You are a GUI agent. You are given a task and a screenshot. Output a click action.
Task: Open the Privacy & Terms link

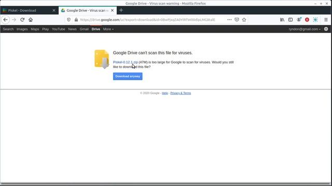181,93
